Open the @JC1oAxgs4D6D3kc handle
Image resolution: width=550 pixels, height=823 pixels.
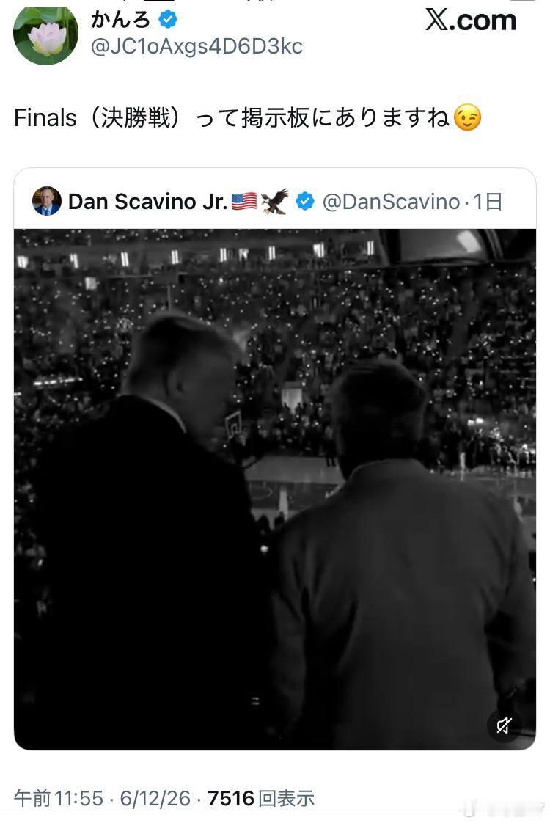pyautogui.click(x=197, y=47)
